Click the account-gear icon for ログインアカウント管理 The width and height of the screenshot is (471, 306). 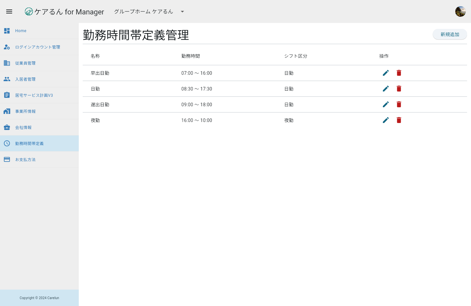pos(7,47)
